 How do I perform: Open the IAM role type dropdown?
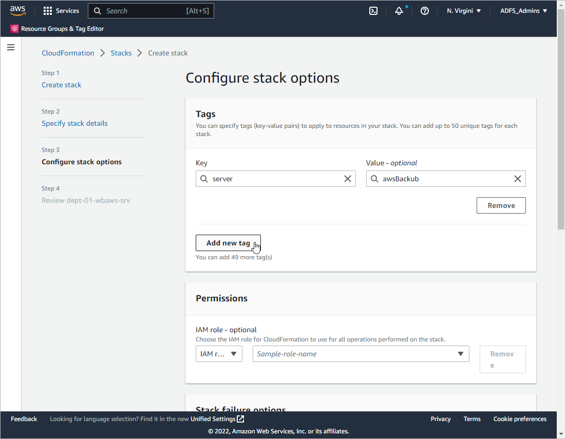pos(219,354)
